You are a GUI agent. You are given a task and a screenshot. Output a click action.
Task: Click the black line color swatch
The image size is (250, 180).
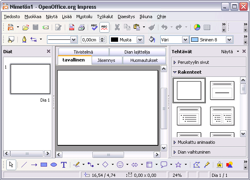tap(114, 40)
